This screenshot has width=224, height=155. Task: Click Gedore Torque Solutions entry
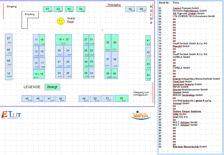(x=187, y=111)
